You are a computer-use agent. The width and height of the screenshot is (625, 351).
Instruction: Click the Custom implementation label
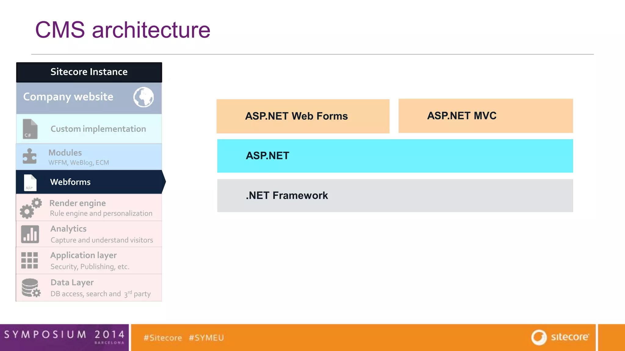coord(98,129)
